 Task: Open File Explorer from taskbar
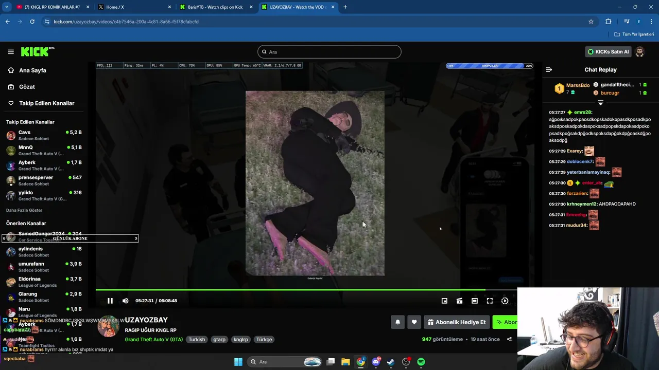click(x=345, y=362)
